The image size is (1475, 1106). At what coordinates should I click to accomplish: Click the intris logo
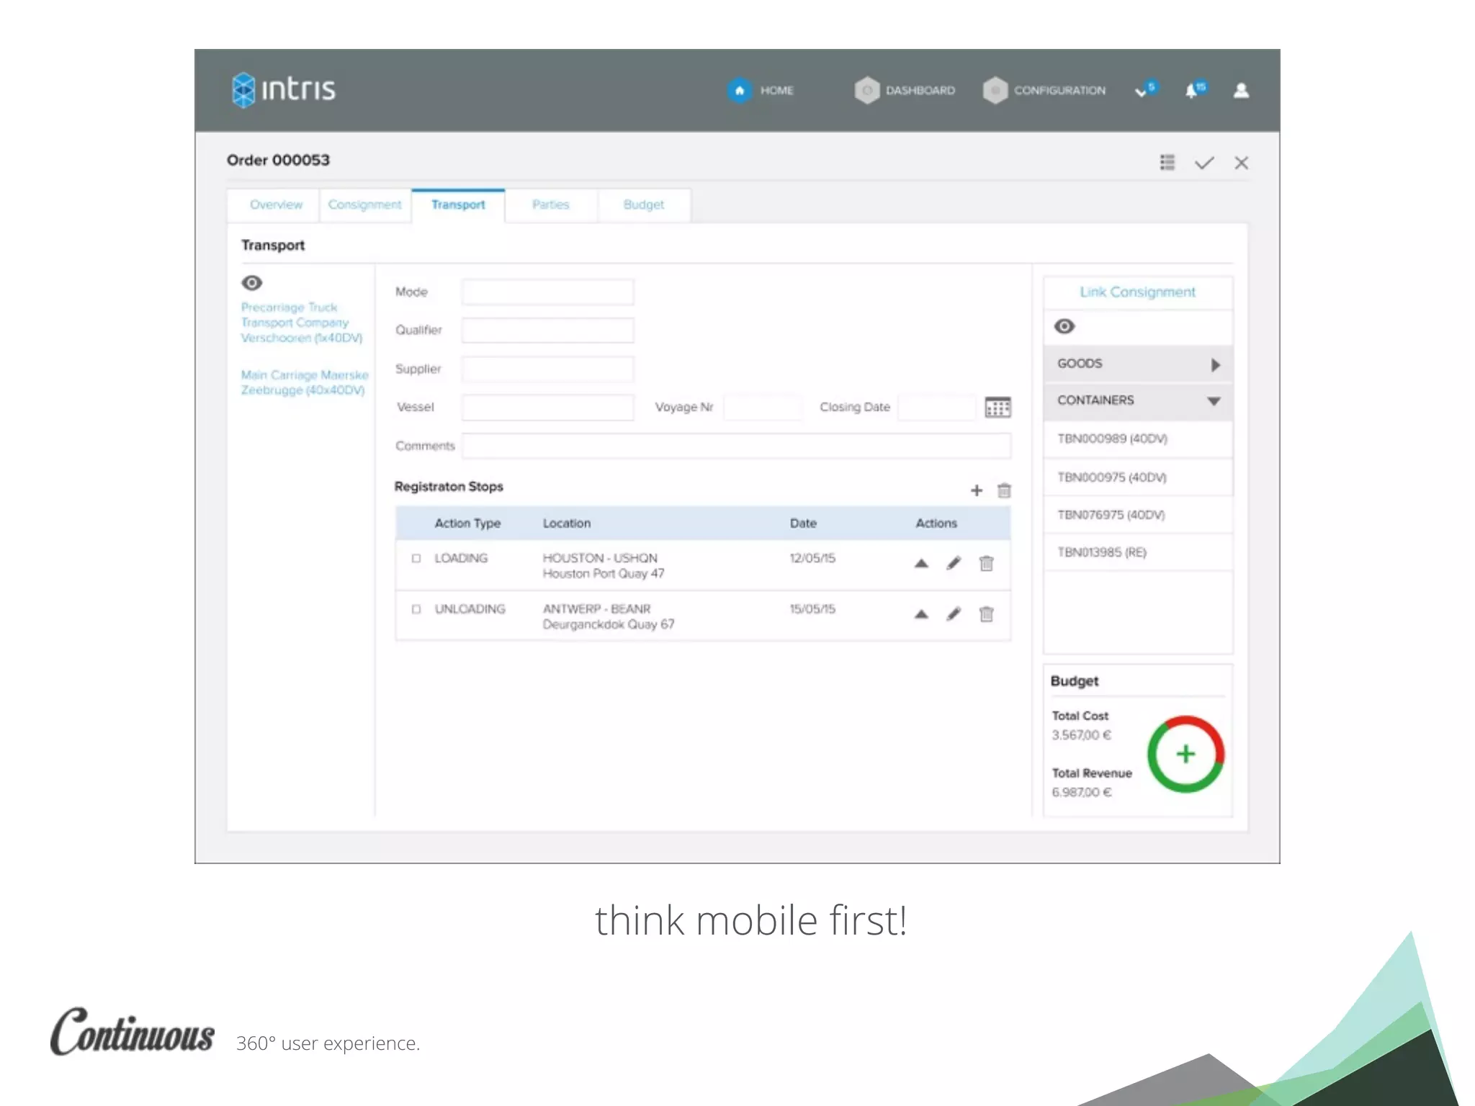pyautogui.click(x=283, y=89)
